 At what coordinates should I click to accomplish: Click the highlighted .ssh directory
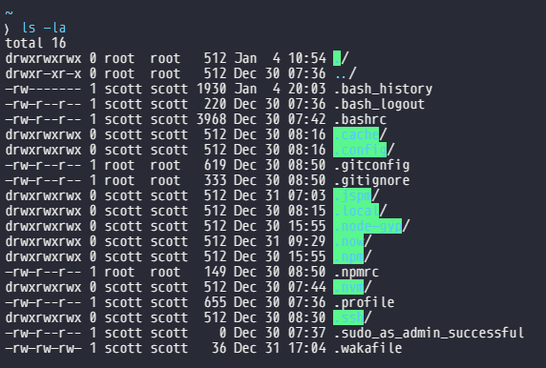pos(348,317)
